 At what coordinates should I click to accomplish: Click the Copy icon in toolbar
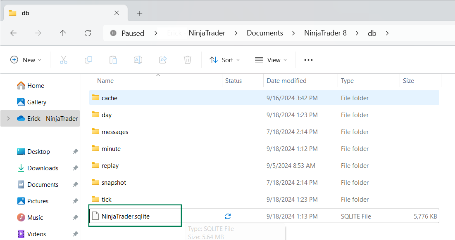click(x=88, y=60)
